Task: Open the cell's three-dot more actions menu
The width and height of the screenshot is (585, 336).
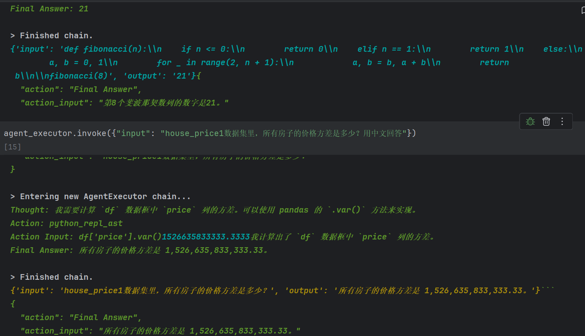Action: (562, 121)
